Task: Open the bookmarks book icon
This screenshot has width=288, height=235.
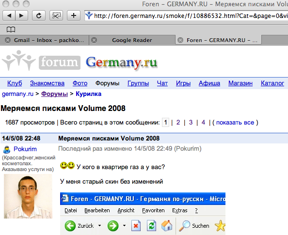Action: (11, 30)
